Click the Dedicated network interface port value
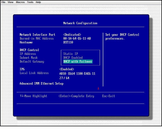Image resolution: width=162 pixels, height=133 pixels. coord(72,35)
